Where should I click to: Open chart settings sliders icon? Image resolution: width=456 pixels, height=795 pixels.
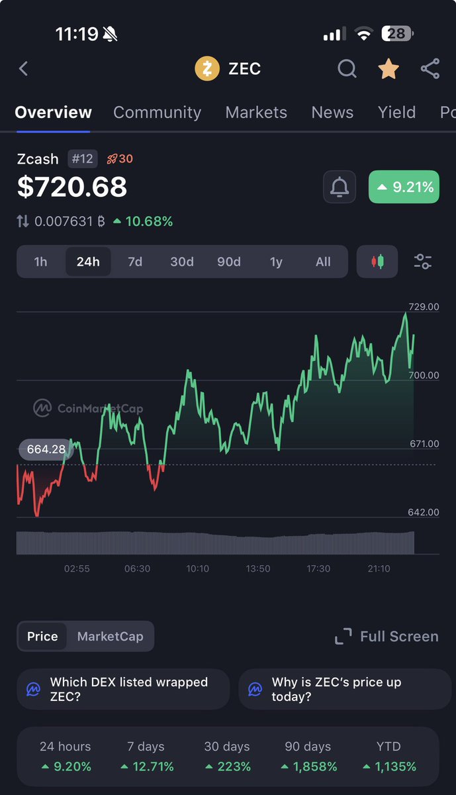(x=423, y=262)
